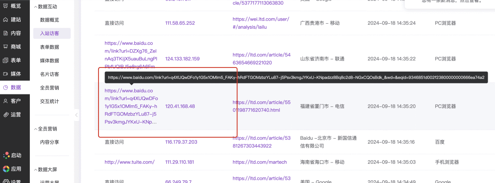Select the 数据 pie-chart icon

[x=5, y=88]
